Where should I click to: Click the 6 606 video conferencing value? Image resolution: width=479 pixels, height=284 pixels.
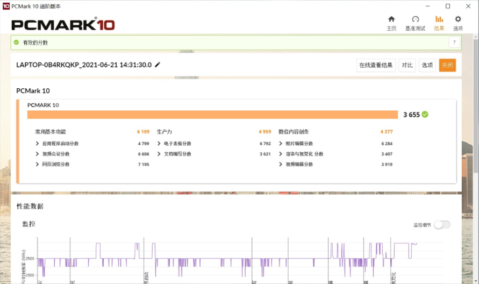144,154
